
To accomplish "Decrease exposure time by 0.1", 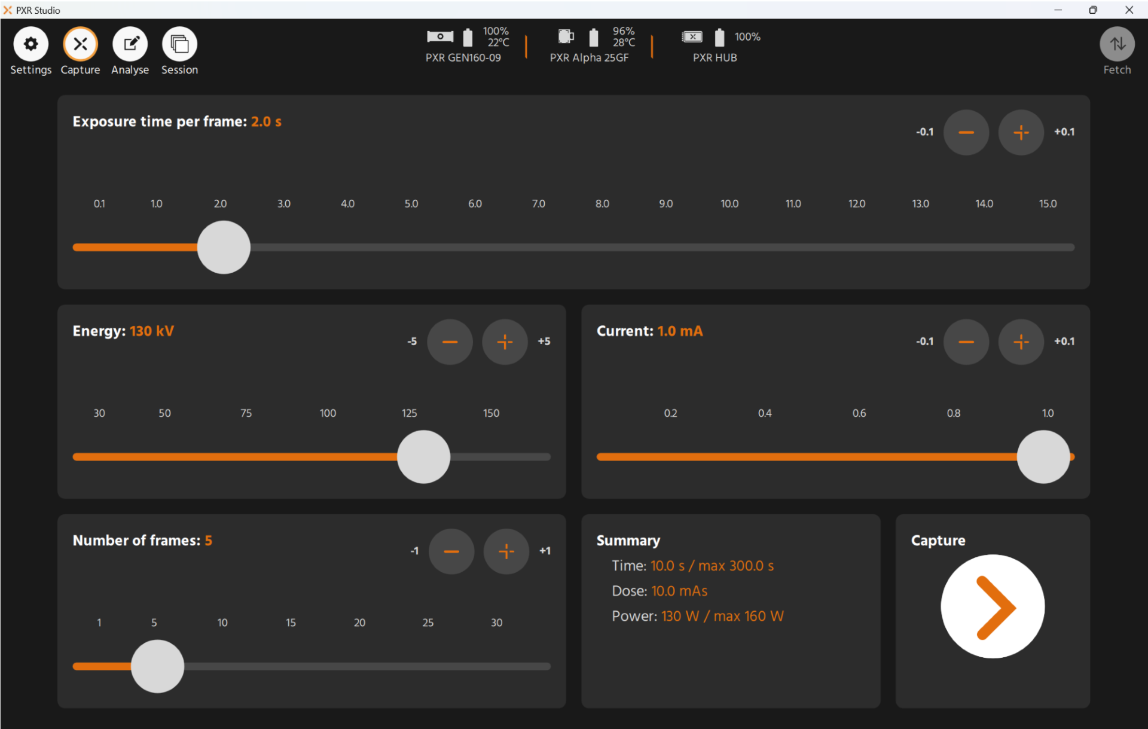I will (x=966, y=132).
